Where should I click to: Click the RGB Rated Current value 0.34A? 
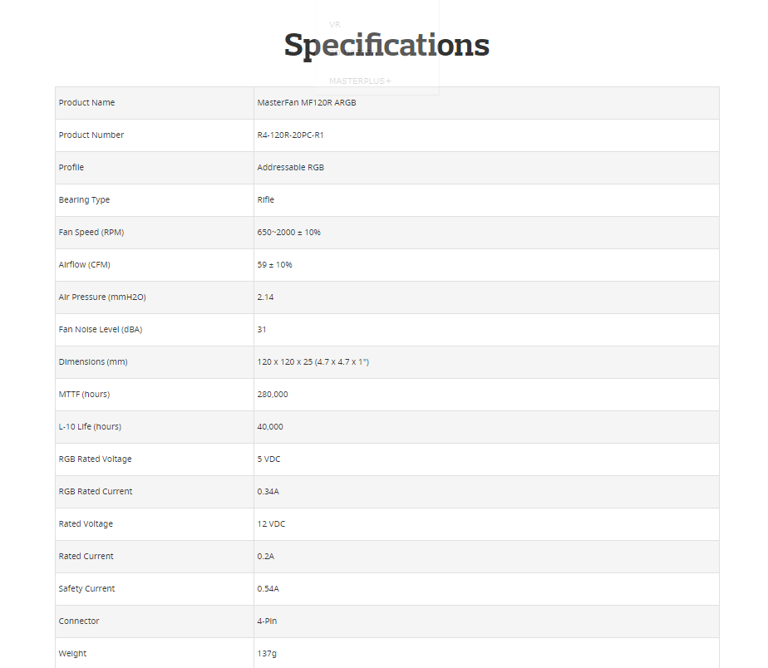(x=268, y=492)
